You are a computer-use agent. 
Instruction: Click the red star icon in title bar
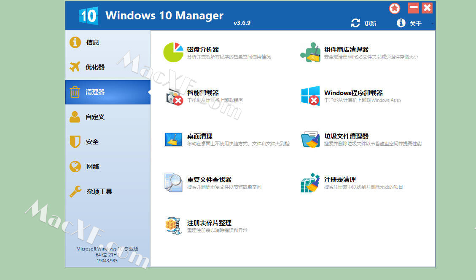tap(395, 8)
